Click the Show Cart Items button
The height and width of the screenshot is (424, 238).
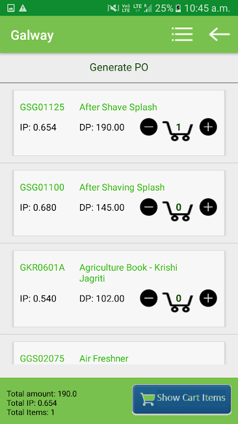pyautogui.click(x=181, y=399)
